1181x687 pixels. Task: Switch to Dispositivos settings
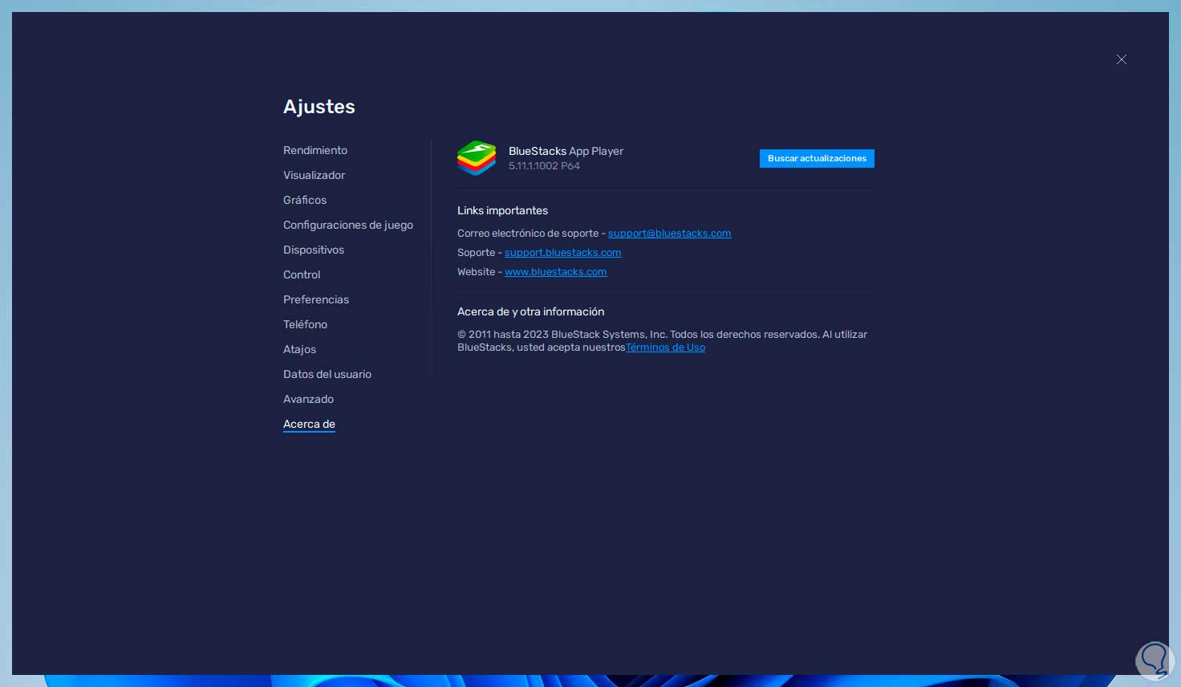(x=314, y=250)
